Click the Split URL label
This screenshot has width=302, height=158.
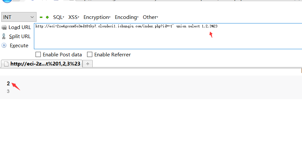[x=20, y=36]
